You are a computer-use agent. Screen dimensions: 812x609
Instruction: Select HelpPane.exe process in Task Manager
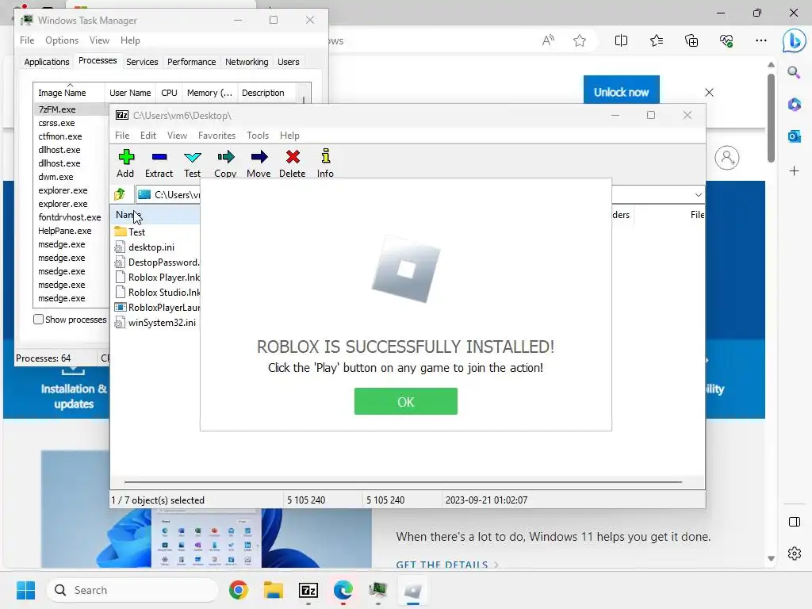pos(65,231)
